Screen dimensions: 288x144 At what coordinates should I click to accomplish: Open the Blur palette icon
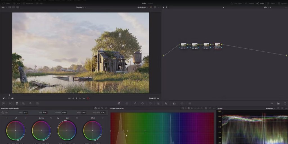tap(166, 103)
